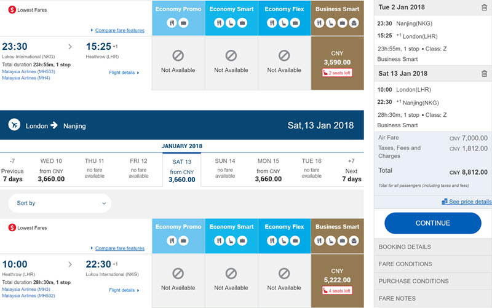
Task: Click the baggage icon under lower Economy Smart header
Action: pos(242,241)
